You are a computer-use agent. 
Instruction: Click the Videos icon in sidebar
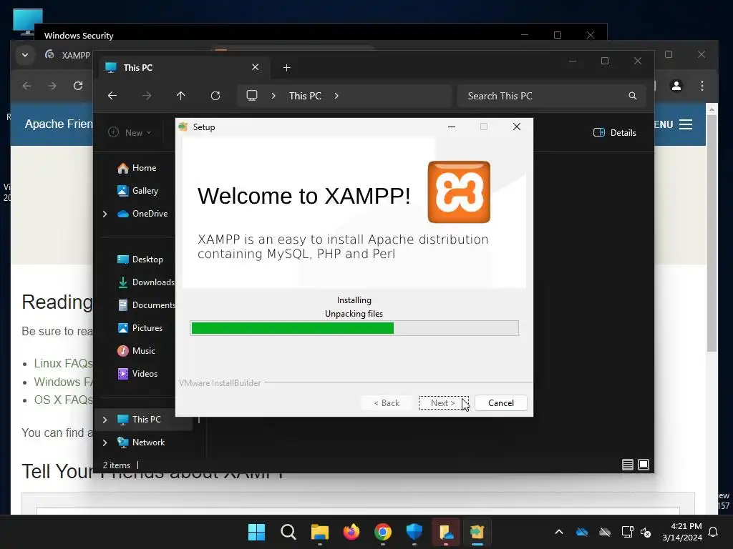point(123,373)
